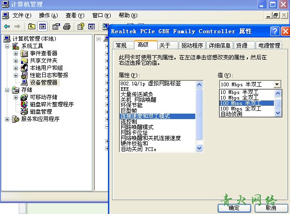
Task: Click the Removable Storage (可移动存储) icon
Action: (24, 97)
